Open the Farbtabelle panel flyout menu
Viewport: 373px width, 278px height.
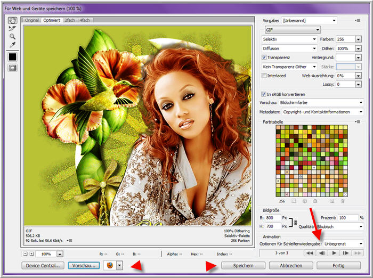pos(358,122)
